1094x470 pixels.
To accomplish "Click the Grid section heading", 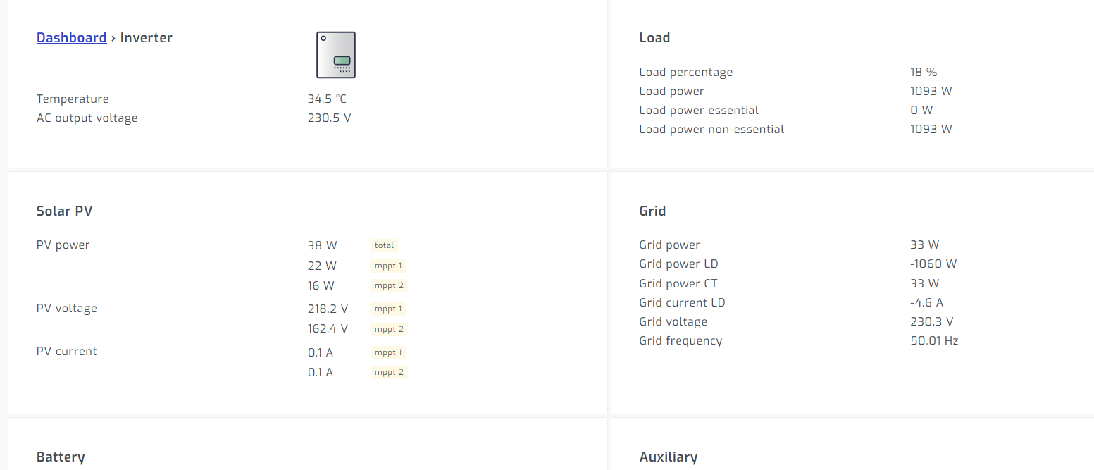I will coord(652,211).
